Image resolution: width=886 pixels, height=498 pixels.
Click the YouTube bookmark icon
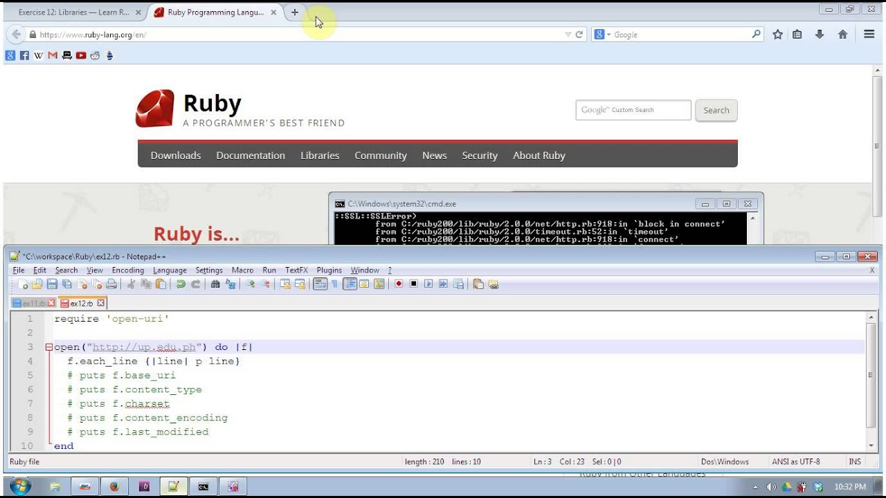click(x=81, y=55)
